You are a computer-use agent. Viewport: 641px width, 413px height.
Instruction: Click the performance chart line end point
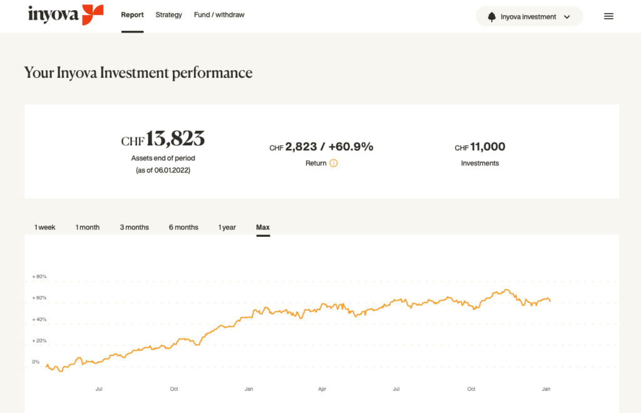(x=550, y=301)
